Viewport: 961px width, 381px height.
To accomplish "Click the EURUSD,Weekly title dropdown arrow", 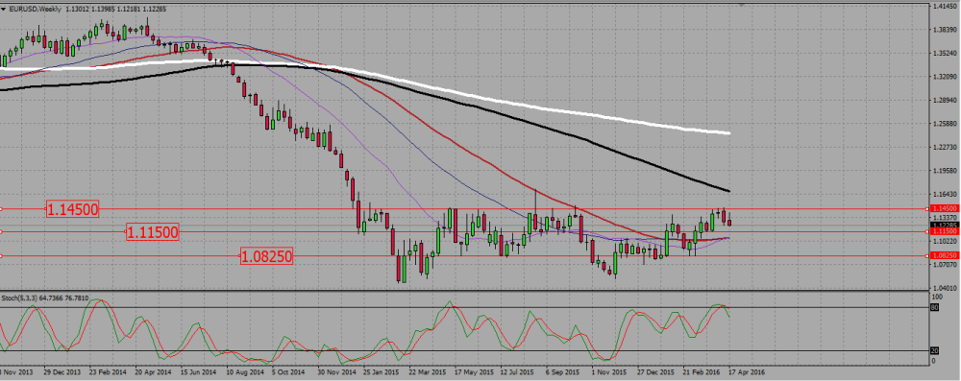I will point(3,9).
